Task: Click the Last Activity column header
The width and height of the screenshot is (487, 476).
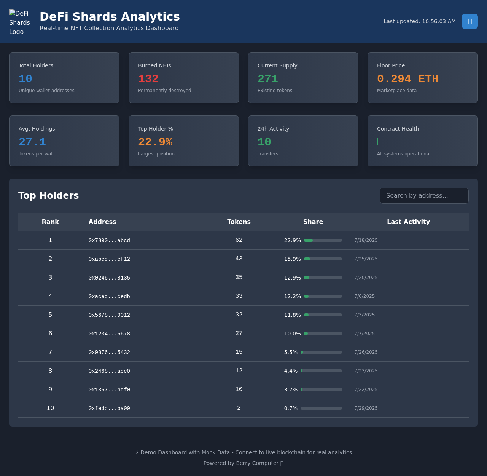Action: 408,222
